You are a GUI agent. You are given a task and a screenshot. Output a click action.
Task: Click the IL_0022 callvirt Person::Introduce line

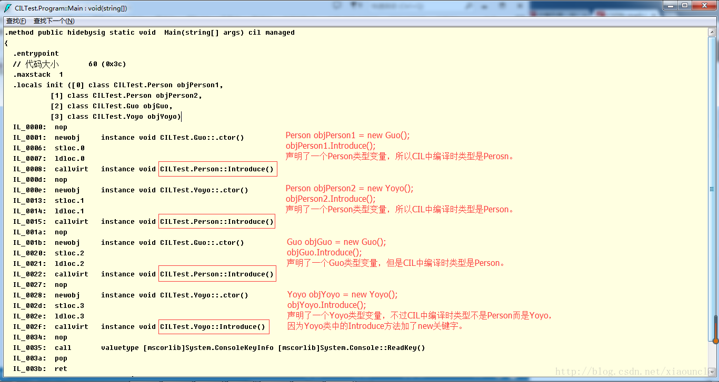(x=143, y=274)
